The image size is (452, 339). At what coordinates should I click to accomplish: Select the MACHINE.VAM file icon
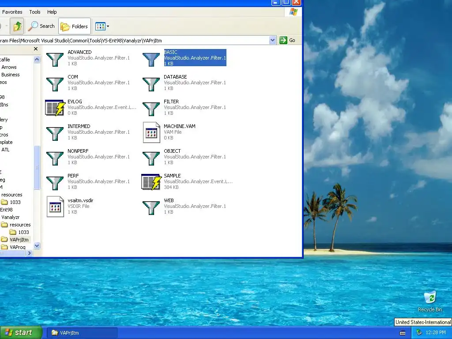tap(151, 132)
